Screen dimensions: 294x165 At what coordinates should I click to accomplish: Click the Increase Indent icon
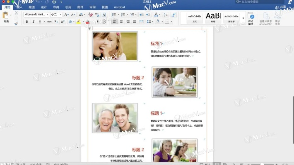pyautogui.click(x=148, y=14)
